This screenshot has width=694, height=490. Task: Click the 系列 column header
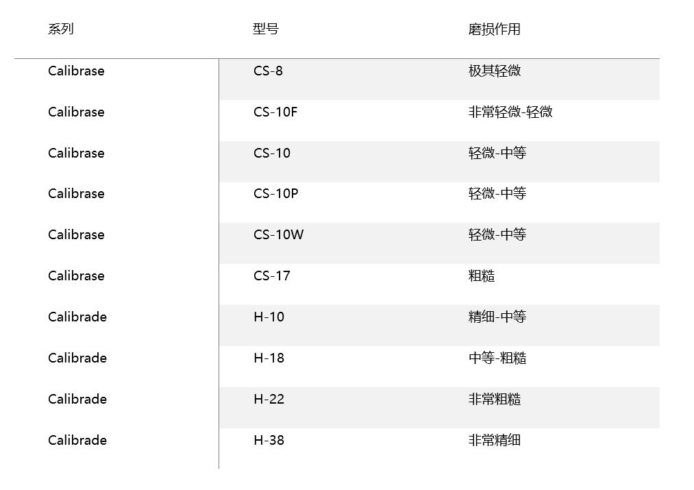[61, 29]
